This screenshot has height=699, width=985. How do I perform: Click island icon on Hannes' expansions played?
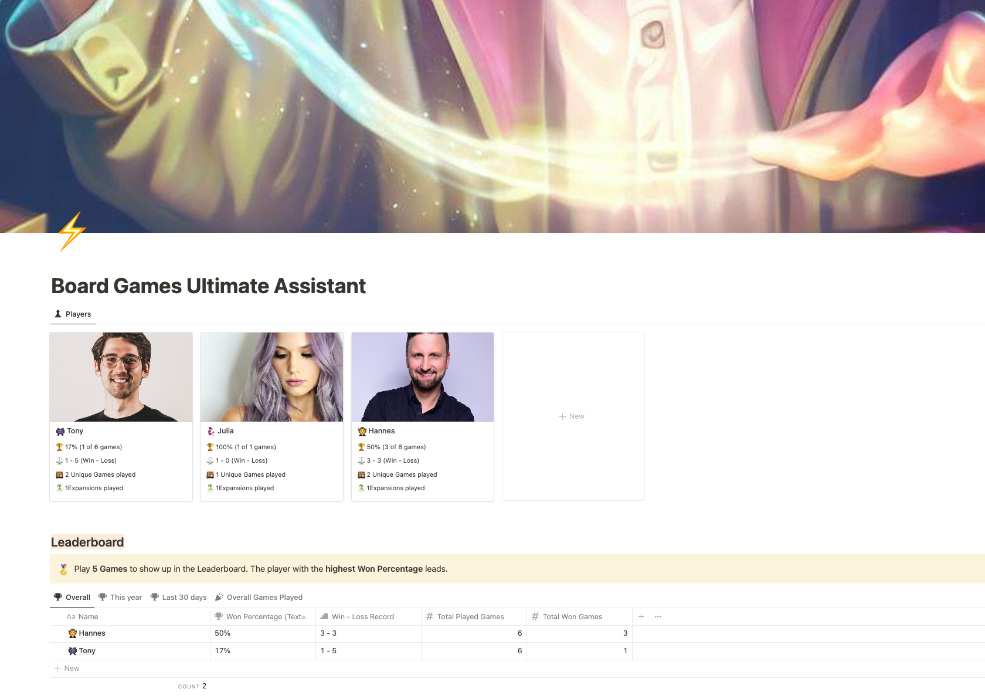(361, 488)
